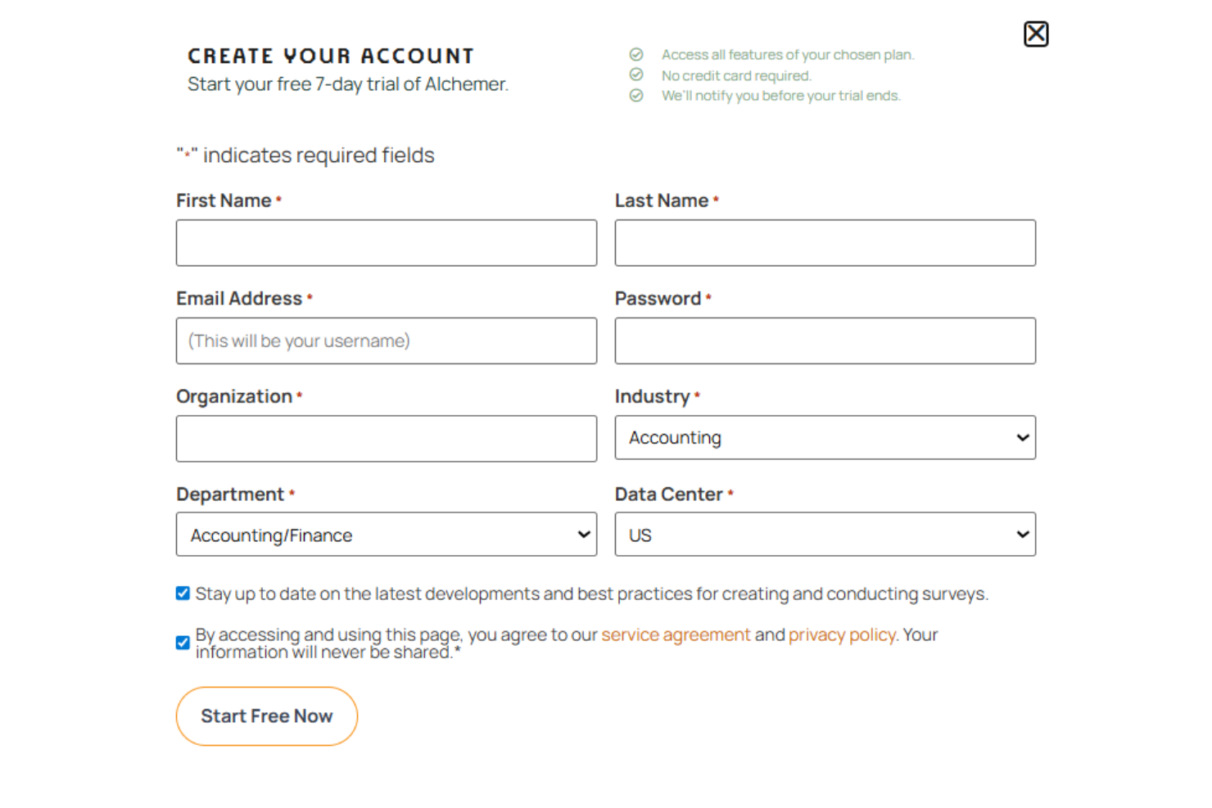Screen dimensions: 1212x808
Task: Open the privacy policy link
Action: 842,634
